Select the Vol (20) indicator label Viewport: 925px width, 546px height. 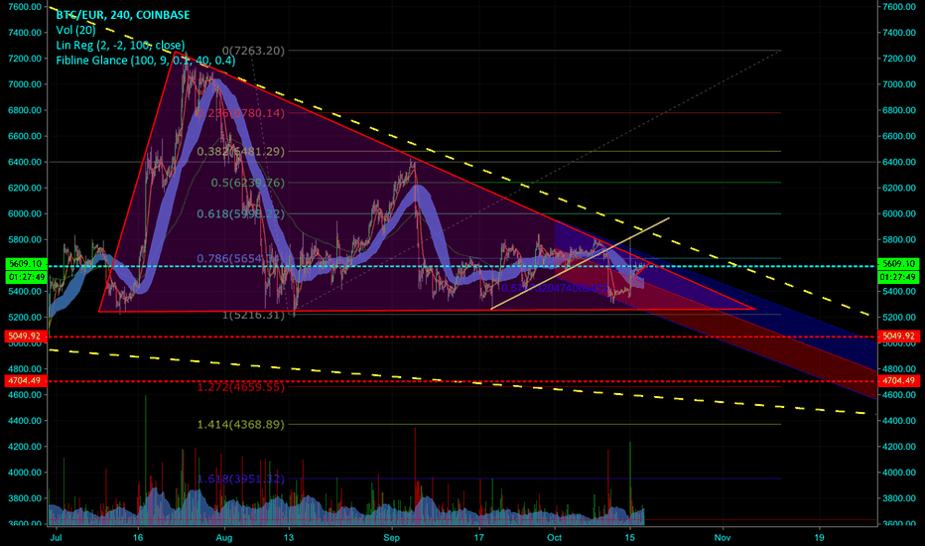pyautogui.click(x=75, y=30)
